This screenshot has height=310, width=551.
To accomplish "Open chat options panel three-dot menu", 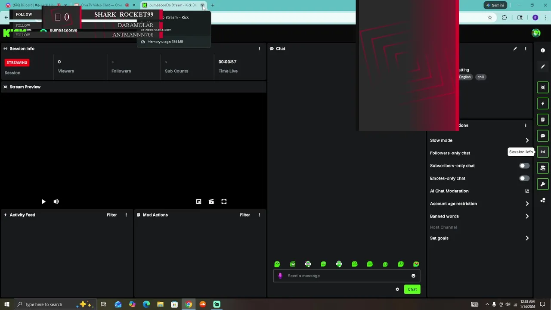I will [x=525, y=125].
